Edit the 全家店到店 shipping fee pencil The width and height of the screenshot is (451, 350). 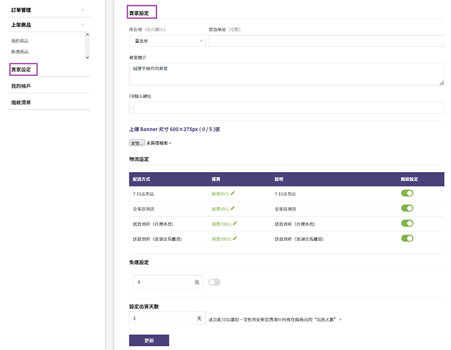tap(233, 208)
